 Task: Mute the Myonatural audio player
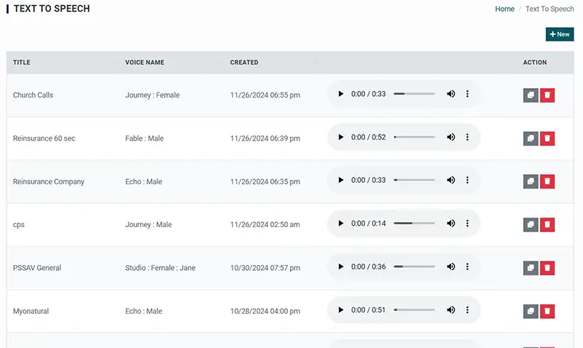coord(450,309)
